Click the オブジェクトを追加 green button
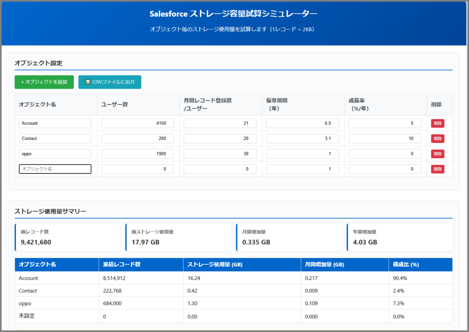 pos(44,82)
